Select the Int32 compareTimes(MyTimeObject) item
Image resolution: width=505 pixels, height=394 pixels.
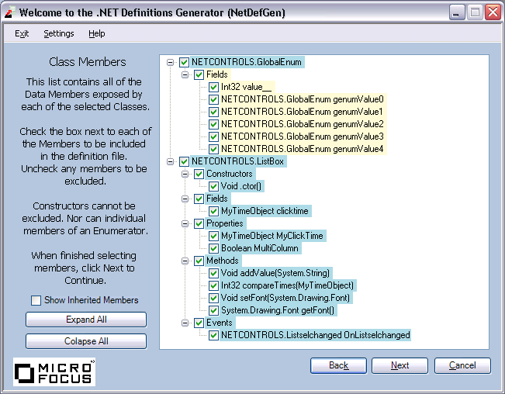tap(287, 285)
